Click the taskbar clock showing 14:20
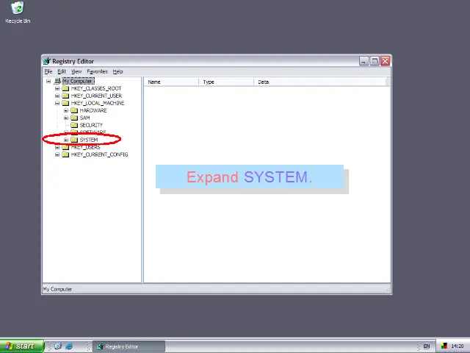Screen dimensions: 470x353 click(x=457, y=346)
